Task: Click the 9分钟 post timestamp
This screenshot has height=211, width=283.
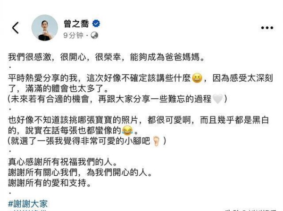Action: tap(73, 35)
